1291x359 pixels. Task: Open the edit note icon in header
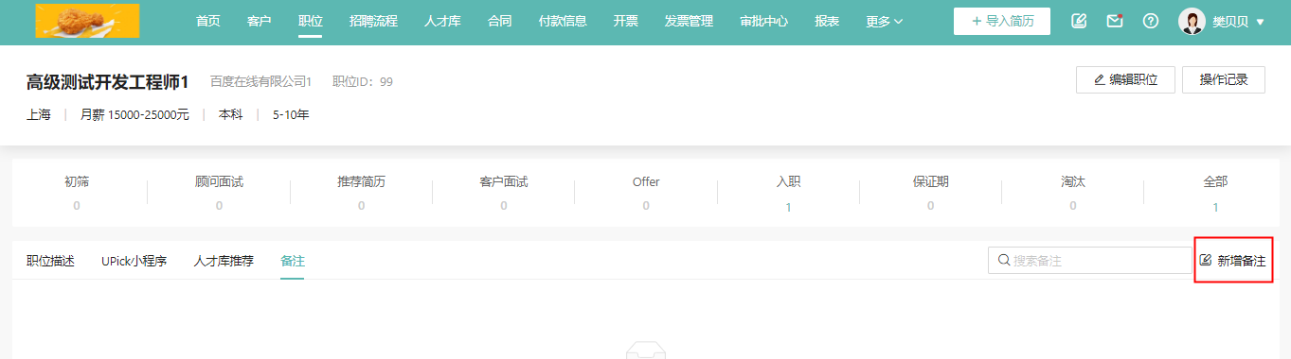click(1079, 21)
